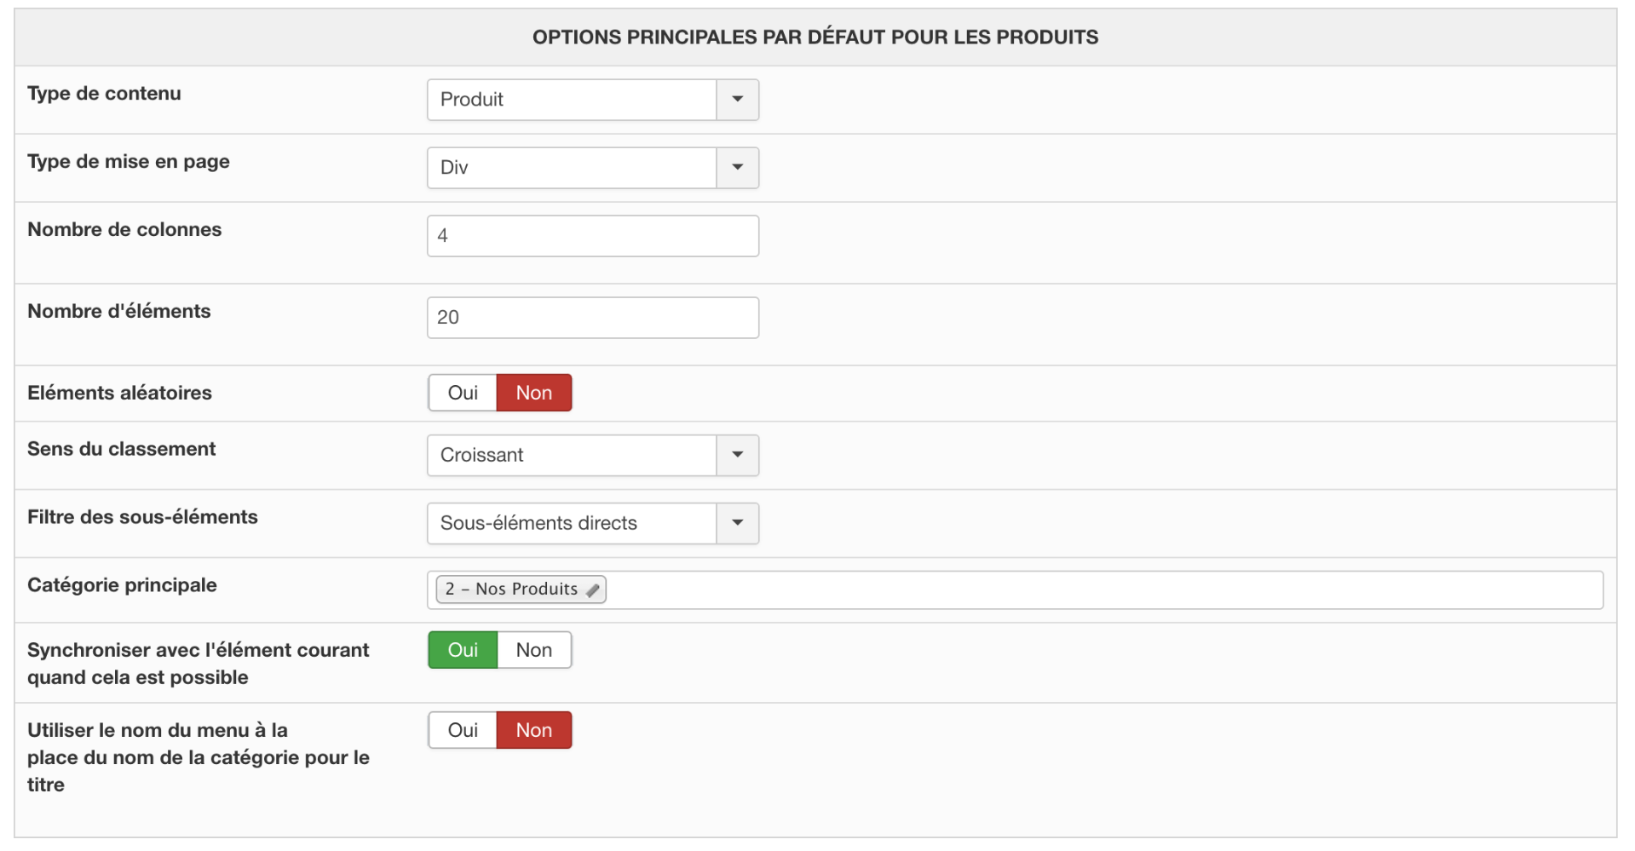1635x851 pixels.
Task: Set Eléments aléatoires to Oui
Action: coord(463,393)
